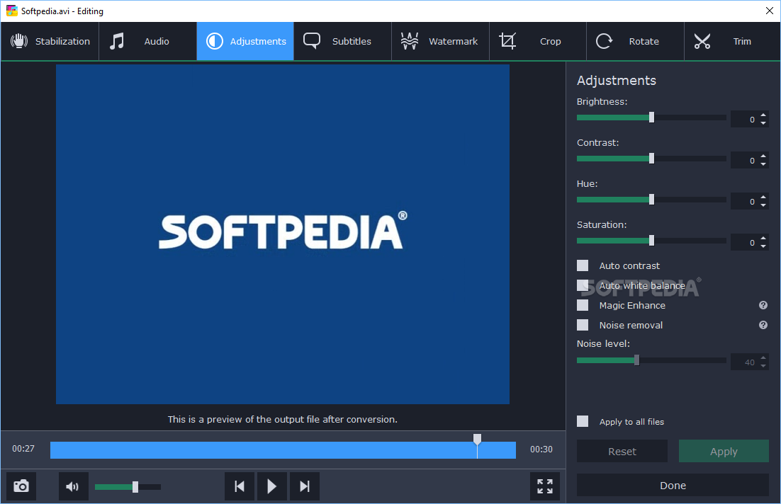781x504 pixels.
Task: Close the Softpedia.avi Editing window
Action: pyautogui.click(x=769, y=11)
